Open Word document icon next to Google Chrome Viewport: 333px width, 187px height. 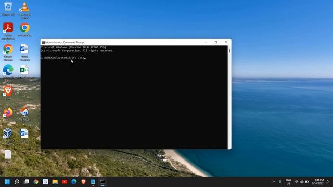coord(24,52)
